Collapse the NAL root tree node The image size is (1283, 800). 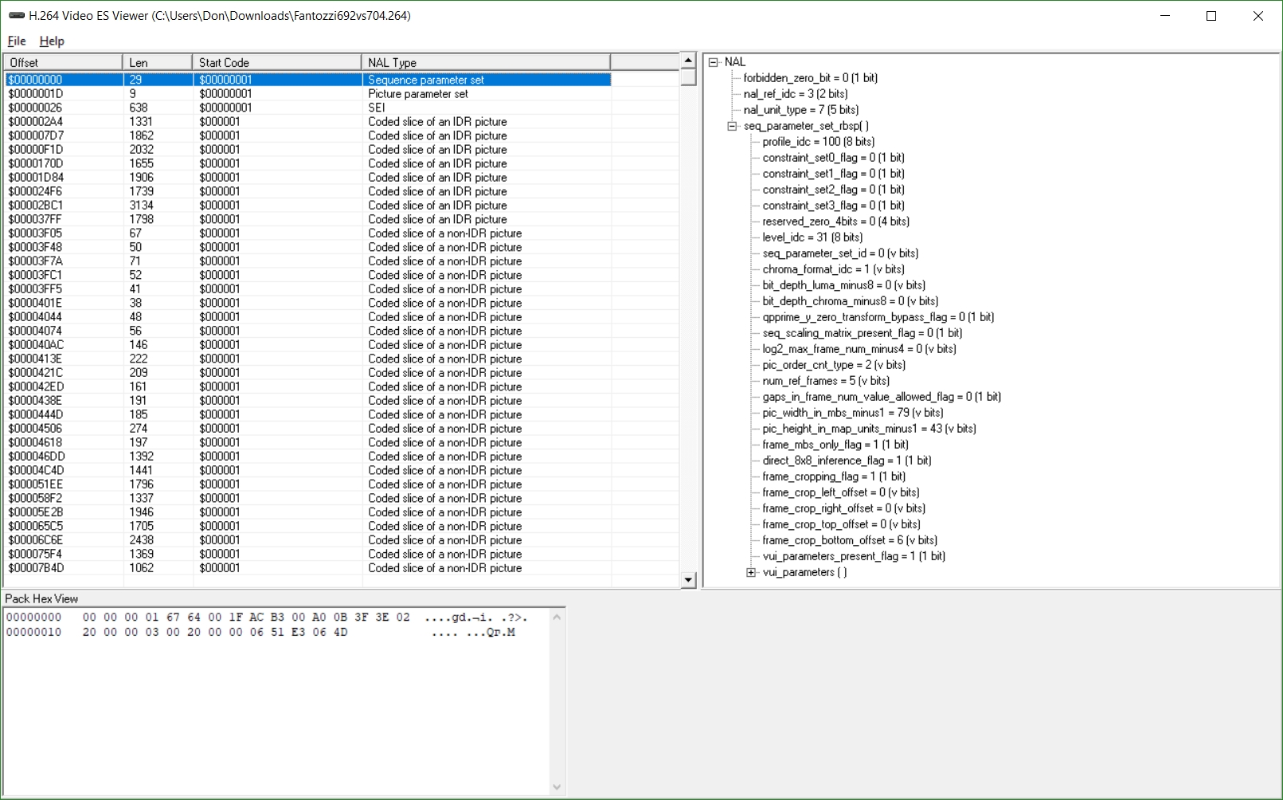tap(714, 62)
